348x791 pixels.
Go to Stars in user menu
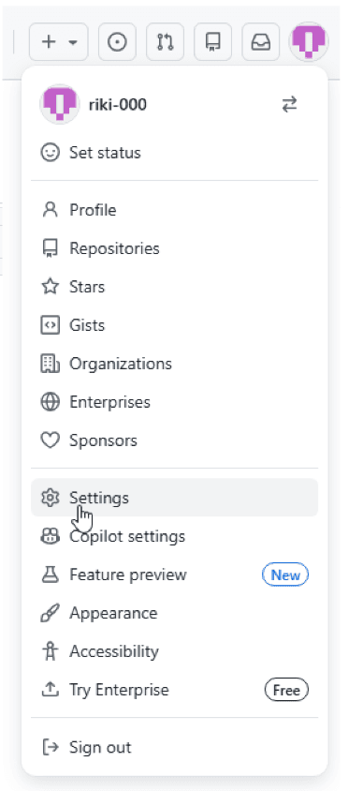[x=174, y=287]
